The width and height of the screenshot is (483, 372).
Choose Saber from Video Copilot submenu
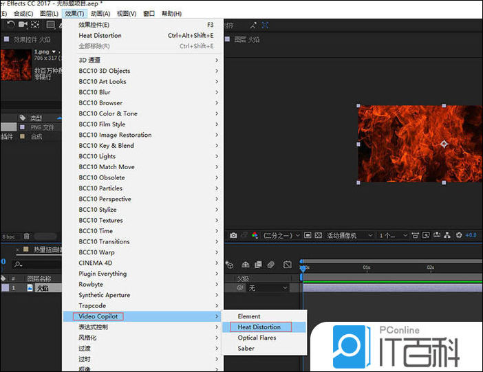(246, 349)
